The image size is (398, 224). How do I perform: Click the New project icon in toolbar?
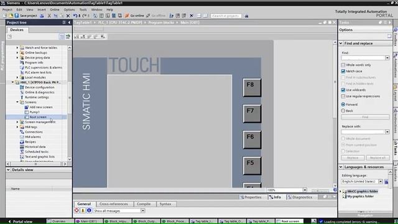coord(5,16)
